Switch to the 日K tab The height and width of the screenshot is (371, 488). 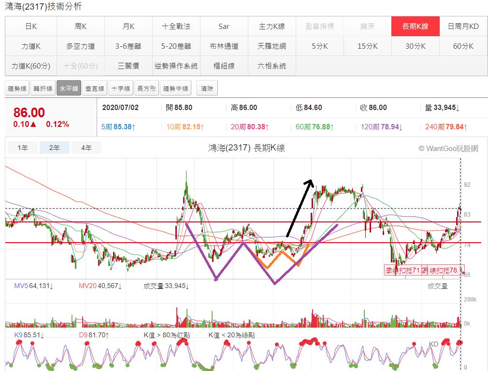(31, 27)
